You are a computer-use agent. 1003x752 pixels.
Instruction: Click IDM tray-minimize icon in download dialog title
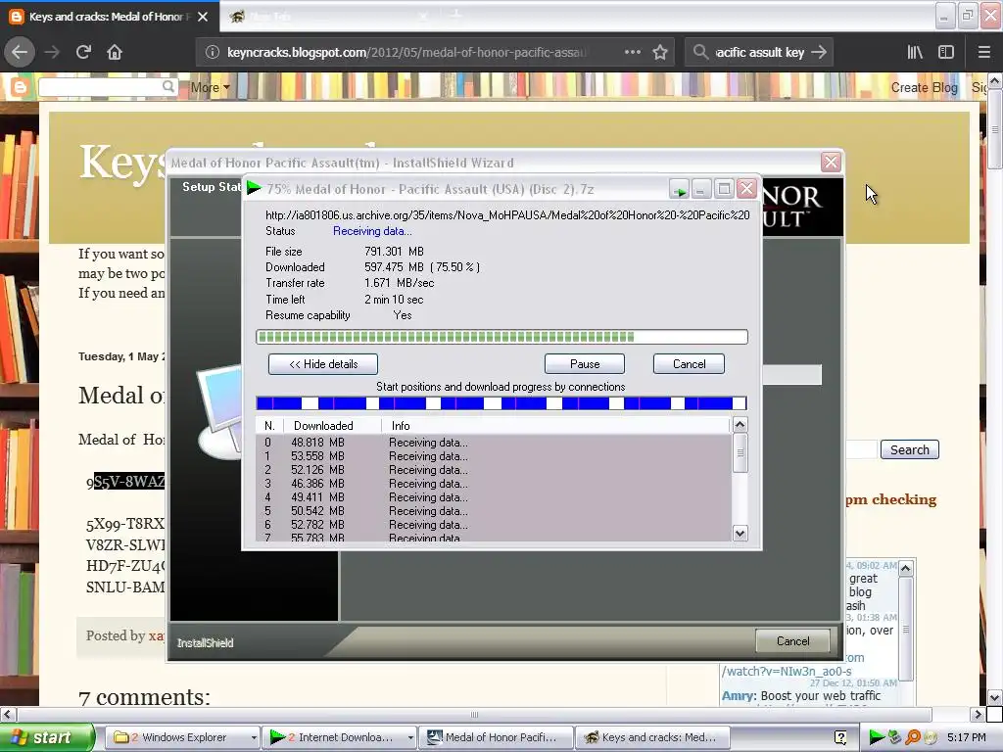(679, 189)
